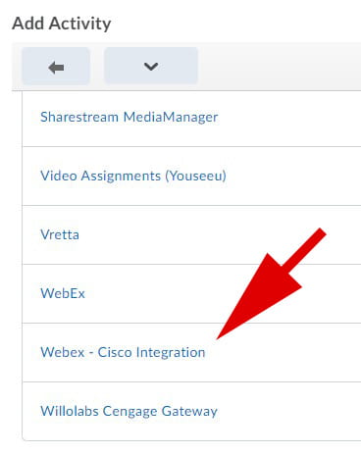Click the word Youseeu in parentheses
Screen dimensions: 361x455
pyautogui.click(x=196, y=177)
